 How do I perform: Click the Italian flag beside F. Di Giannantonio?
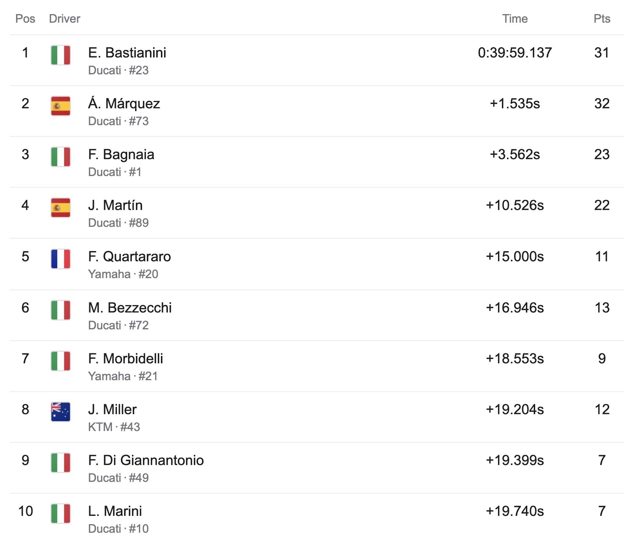(x=61, y=463)
